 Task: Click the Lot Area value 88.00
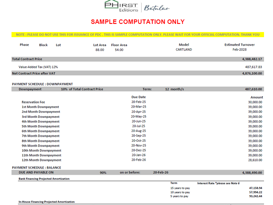coord(99,50)
